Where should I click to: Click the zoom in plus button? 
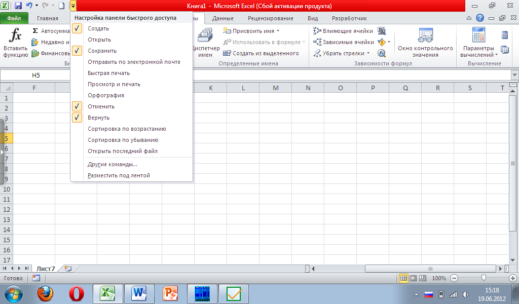click(513, 278)
